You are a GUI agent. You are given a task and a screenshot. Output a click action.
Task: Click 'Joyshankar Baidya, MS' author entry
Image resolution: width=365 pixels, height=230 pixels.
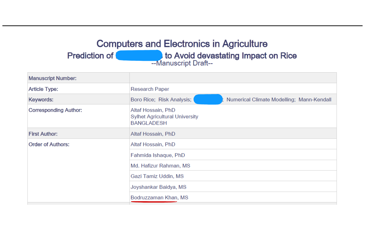(158, 187)
